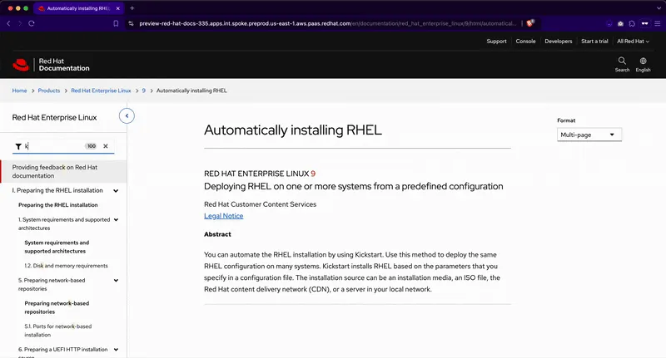Go to Red Hat Enterprise Linux breadcrumb

[101, 91]
